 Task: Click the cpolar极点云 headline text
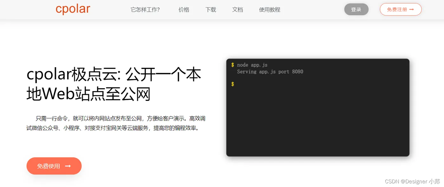114,85
